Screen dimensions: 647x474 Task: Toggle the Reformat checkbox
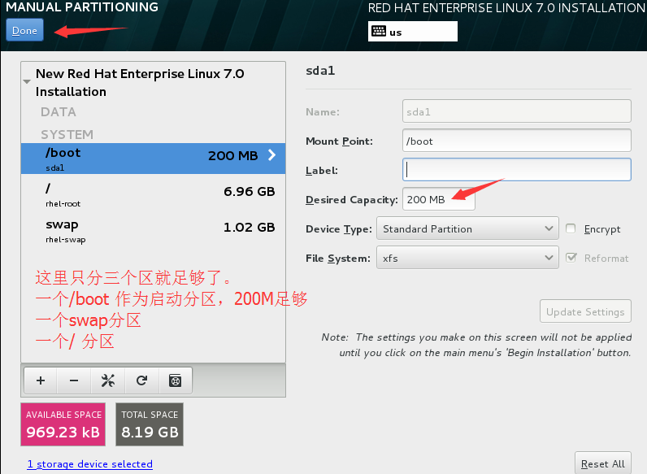click(571, 258)
